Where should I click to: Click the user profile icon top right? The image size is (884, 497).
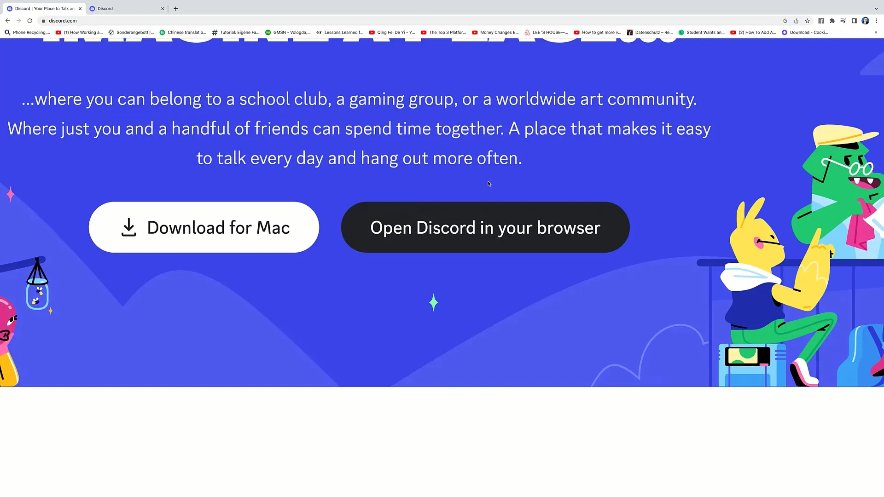pos(866,21)
